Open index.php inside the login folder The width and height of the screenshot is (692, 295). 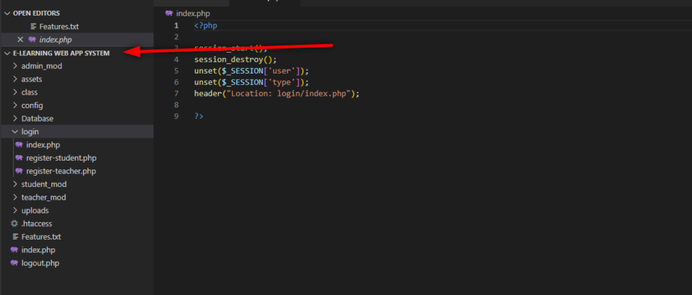tap(43, 145)
